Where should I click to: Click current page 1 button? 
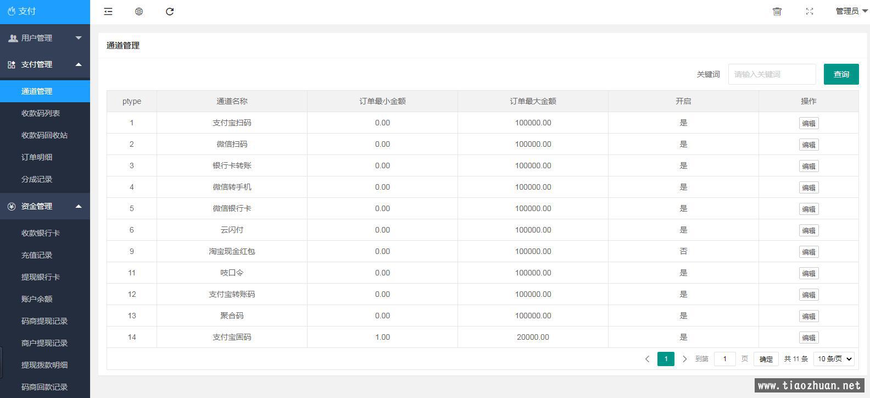click(666, 359)
